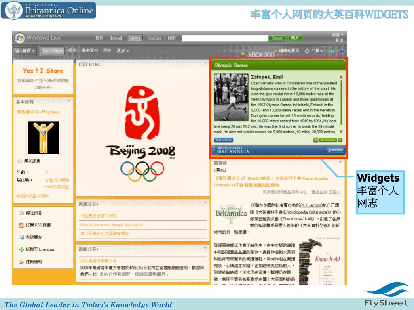Image resolution: width=414 pixels, height=310 pixels.
Task: Open the 相片 photos menu item
Action: tap(72, 51)
